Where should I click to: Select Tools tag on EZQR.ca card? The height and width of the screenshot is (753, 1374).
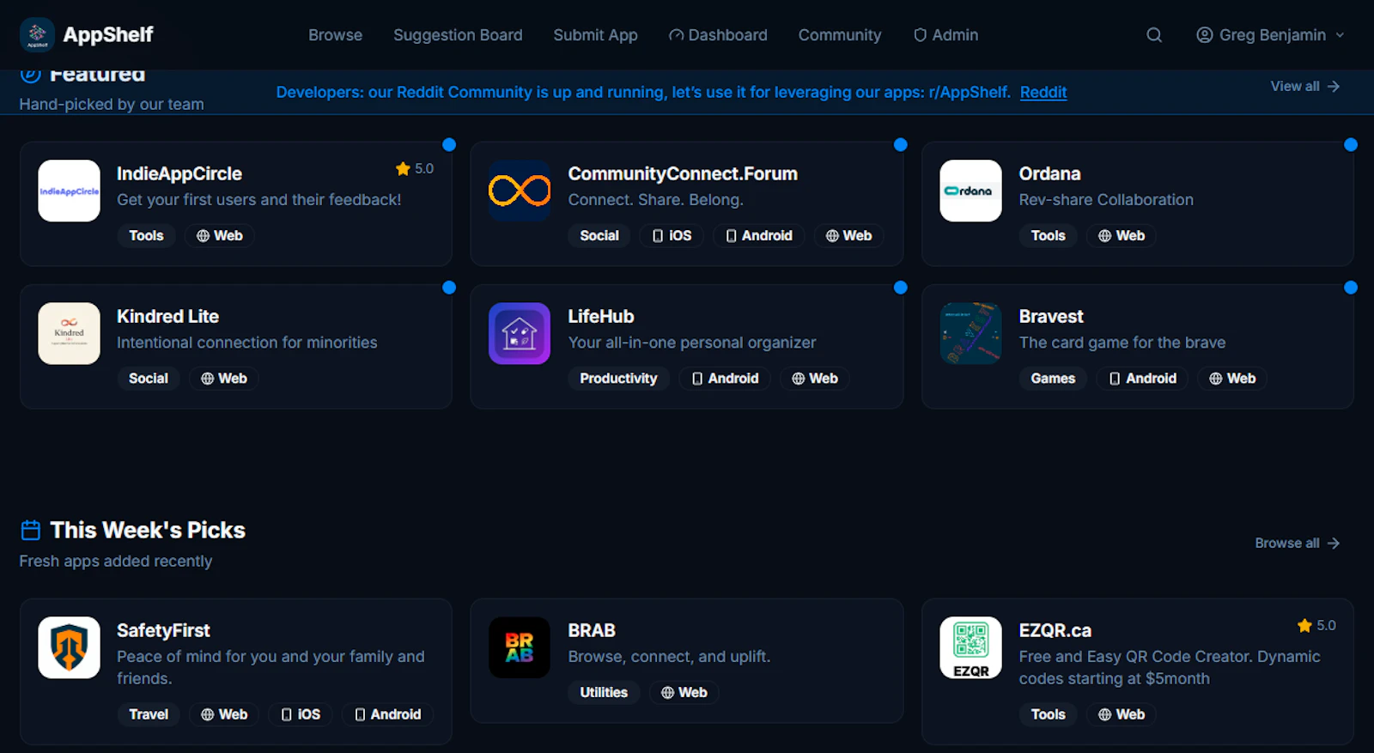click(x=1048, y=714)
